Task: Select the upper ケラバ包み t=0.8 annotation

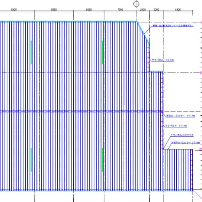Action: (163, 60)
